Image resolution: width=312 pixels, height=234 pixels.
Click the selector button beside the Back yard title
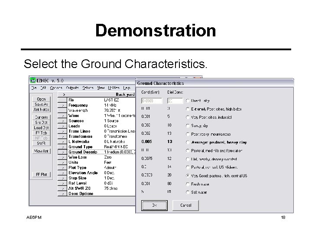pyautogui.click(x=64, y=94)
